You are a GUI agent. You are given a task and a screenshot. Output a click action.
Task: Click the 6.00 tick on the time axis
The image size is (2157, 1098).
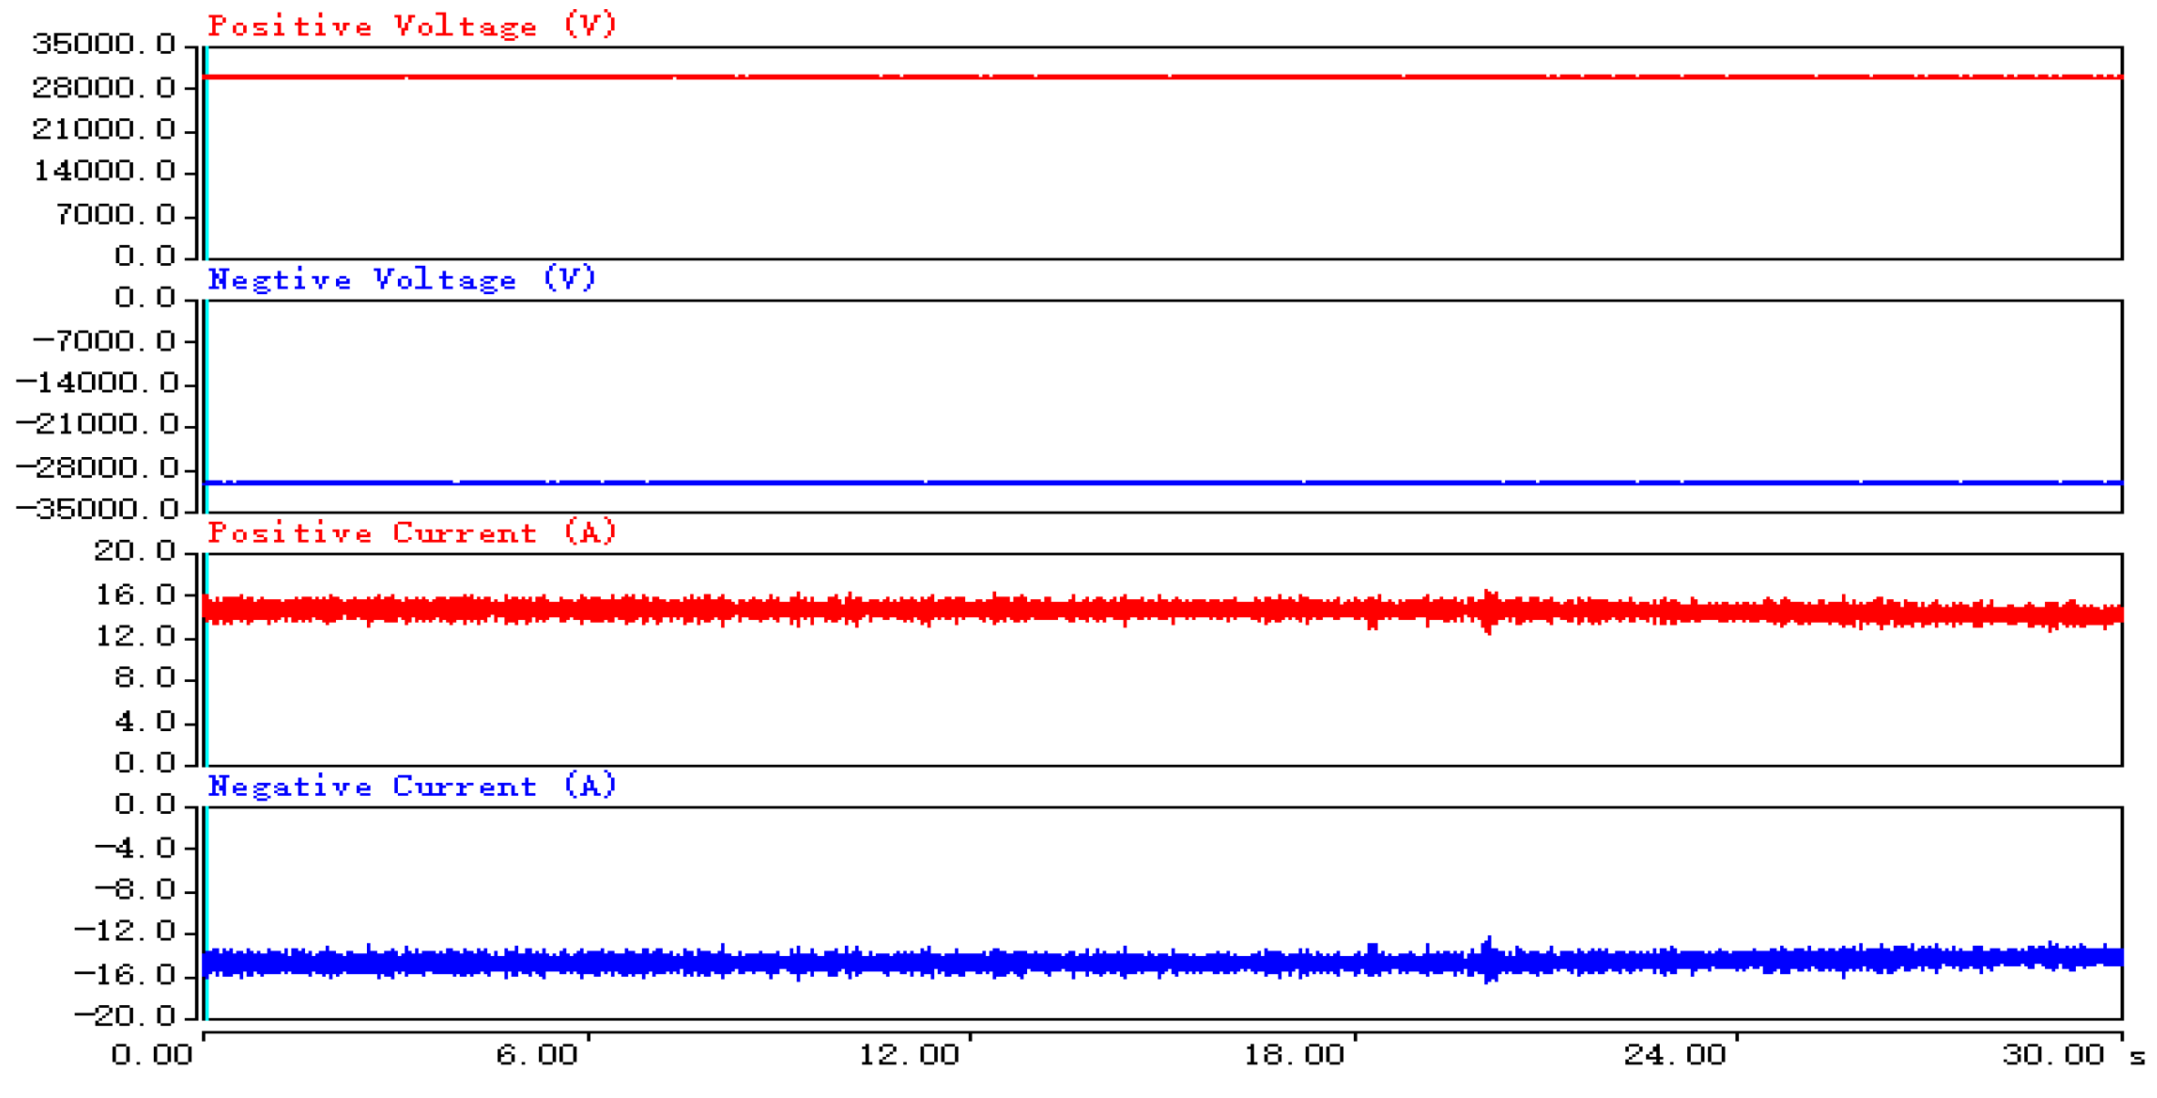pos(536,1054)
